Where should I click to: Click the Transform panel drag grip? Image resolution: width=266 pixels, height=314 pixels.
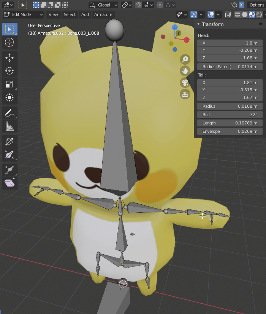(x=261, y=24)
